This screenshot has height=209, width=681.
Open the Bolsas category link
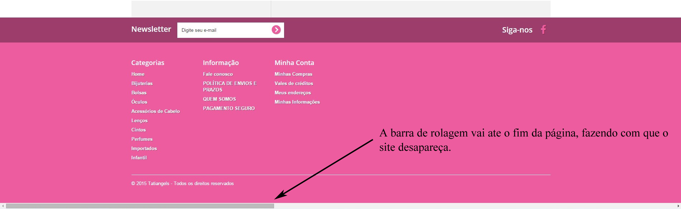click(139, 93)
